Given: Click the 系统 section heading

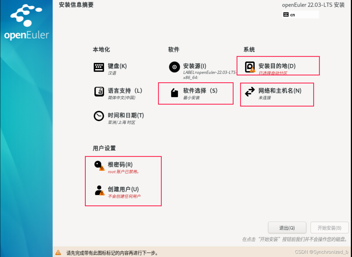Looking at the screenshot, I should click(x=249, y=50).
